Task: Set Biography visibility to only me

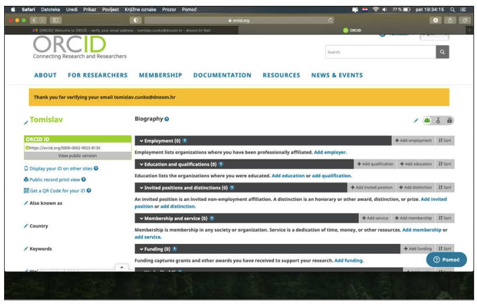Action: 449,121
